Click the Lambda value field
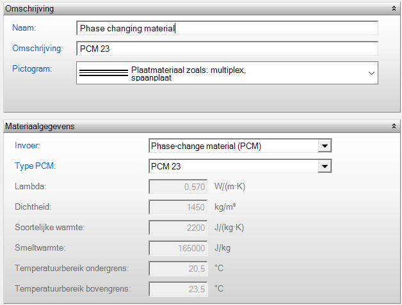This screenshot has width=402, height=305. 178,187
